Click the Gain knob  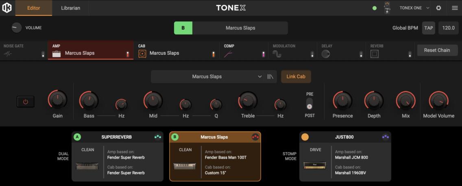coord(57,100)
